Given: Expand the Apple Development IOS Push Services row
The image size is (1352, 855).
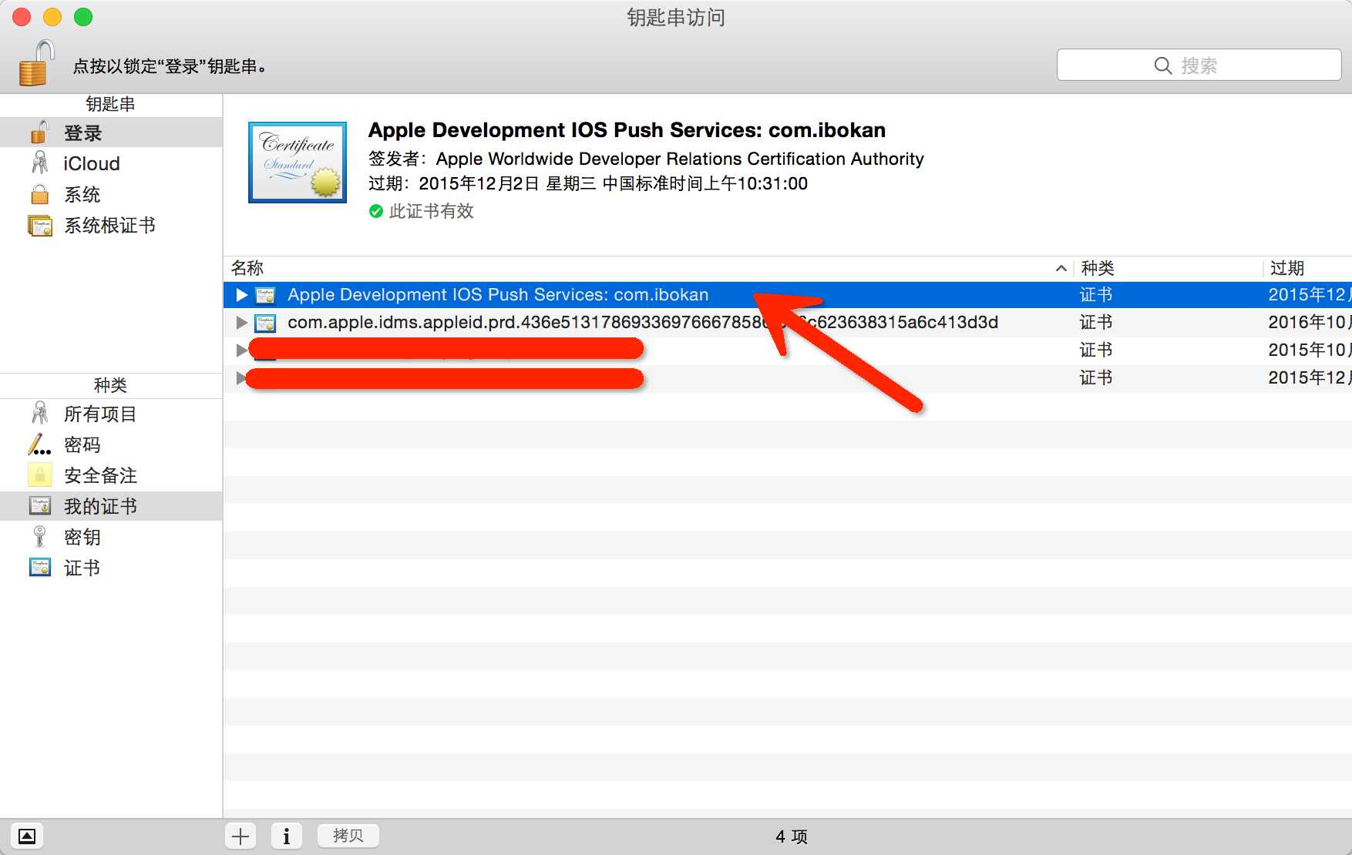Looking at the screenshot, I should (x=241, y=295).
